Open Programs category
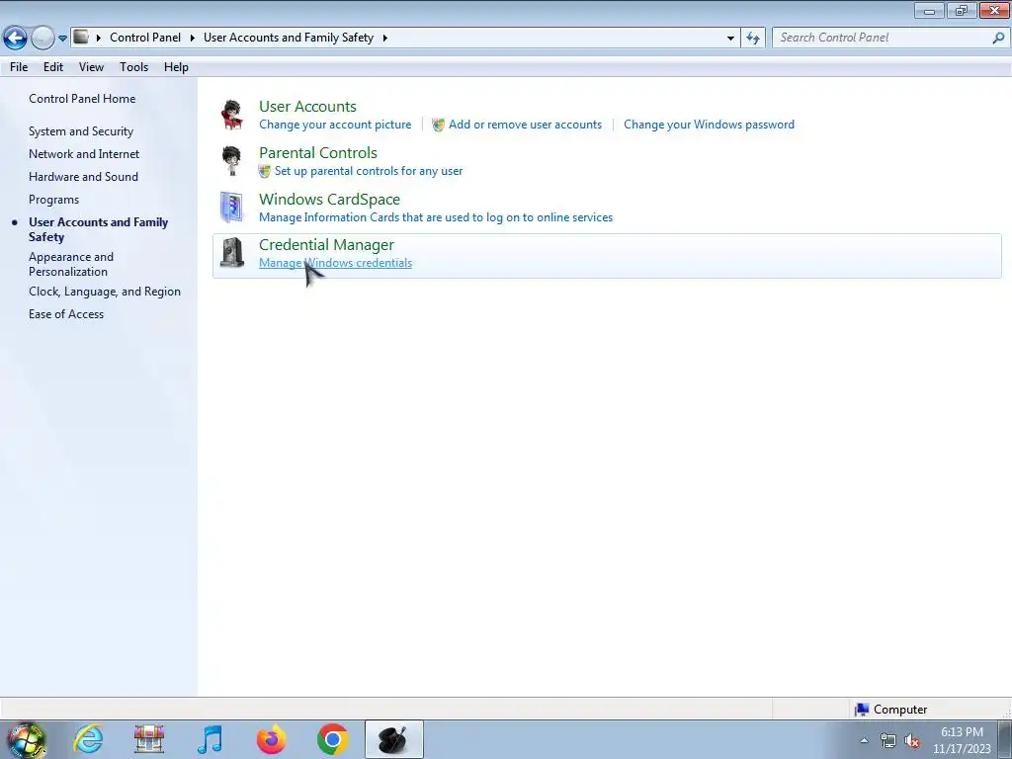 tap(53, 200)
